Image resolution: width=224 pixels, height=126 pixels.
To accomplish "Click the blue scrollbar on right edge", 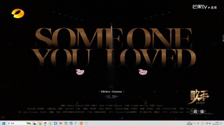I will tap(223, 38).
